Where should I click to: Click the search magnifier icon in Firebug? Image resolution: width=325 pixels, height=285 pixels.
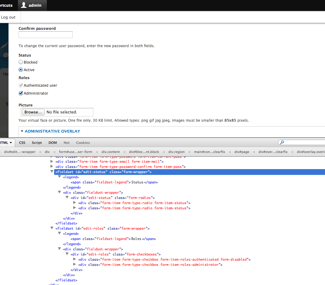click(x=282, y=142)
